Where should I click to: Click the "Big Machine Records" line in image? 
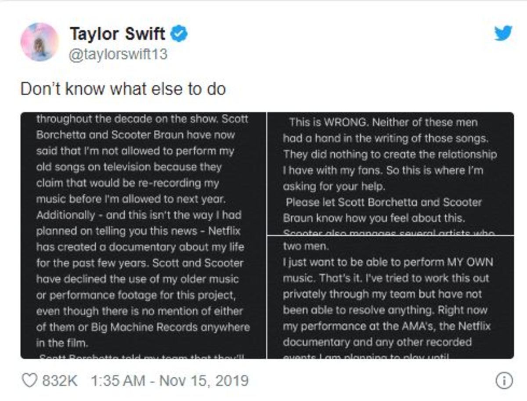point(143,327)
